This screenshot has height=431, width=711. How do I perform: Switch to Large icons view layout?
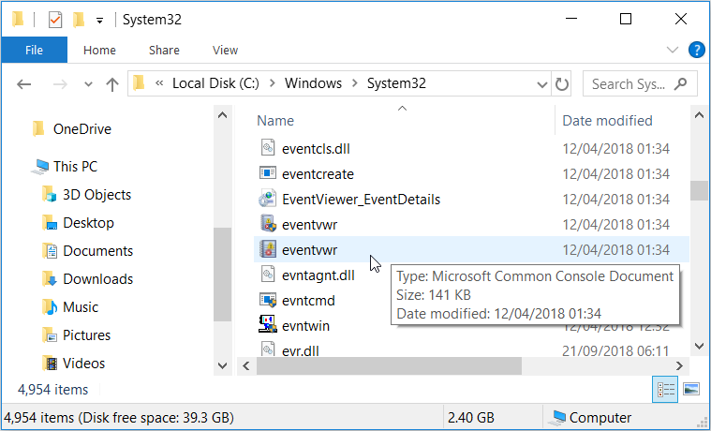point(691,389)
